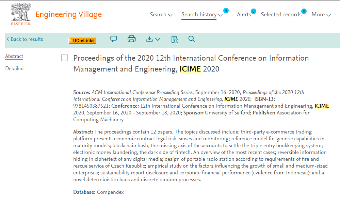Click the 'Compendex' database name
The image size is (340, 204).
[x=110, y=192]
